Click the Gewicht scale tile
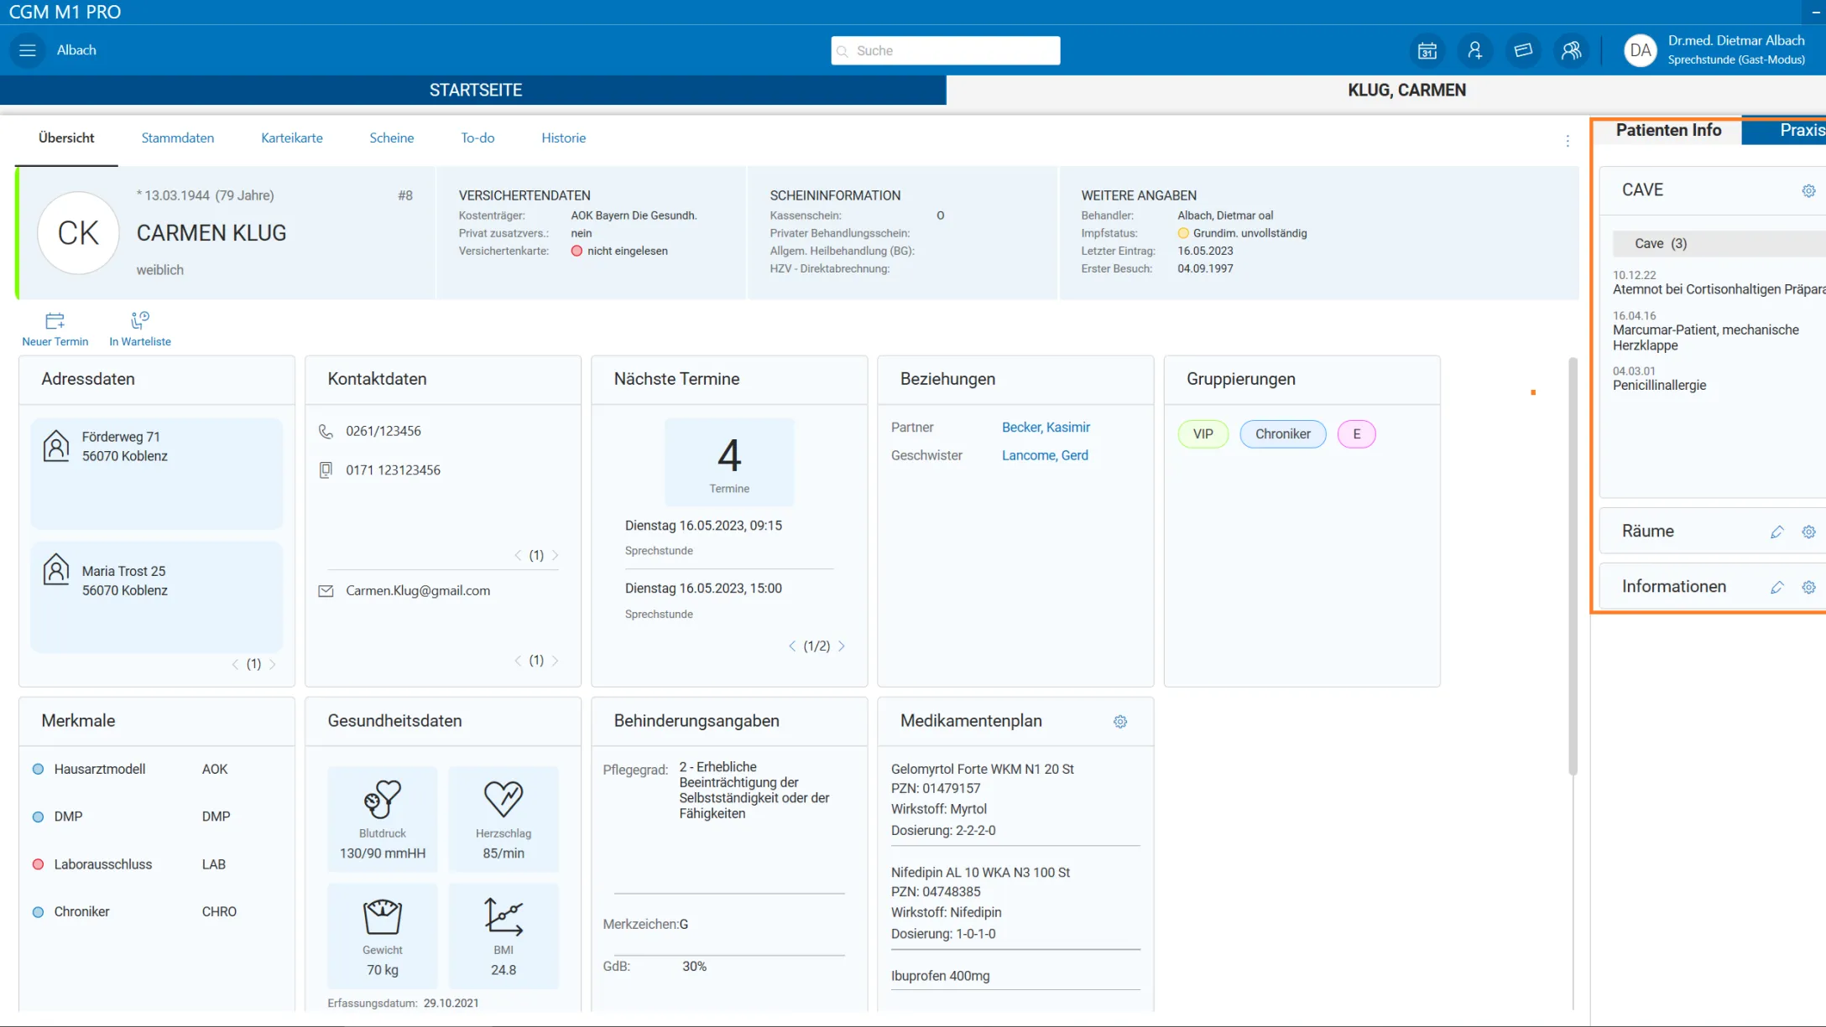The width and height of the screenshot is (1826, 1027). pyautogui.click(x=383, y=936)
